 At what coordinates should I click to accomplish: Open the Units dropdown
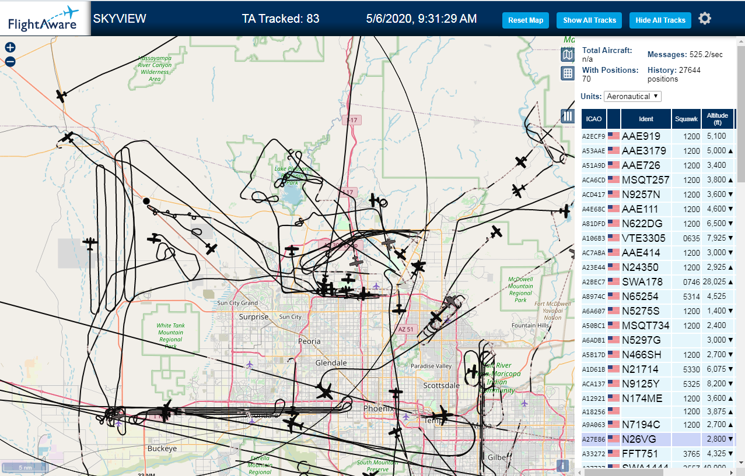click(632, 96)
